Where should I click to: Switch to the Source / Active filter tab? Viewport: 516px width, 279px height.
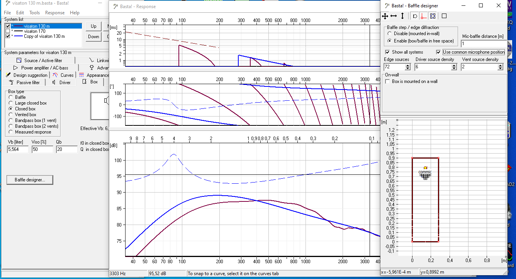39,60
